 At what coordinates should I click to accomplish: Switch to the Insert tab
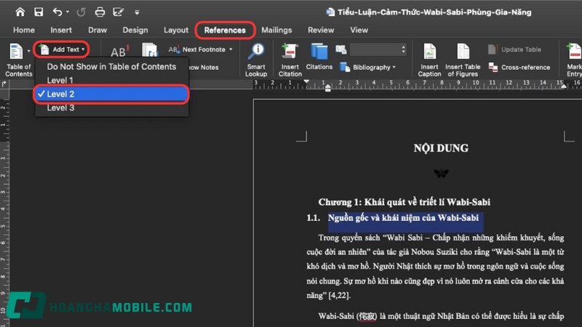pos(61,30)
